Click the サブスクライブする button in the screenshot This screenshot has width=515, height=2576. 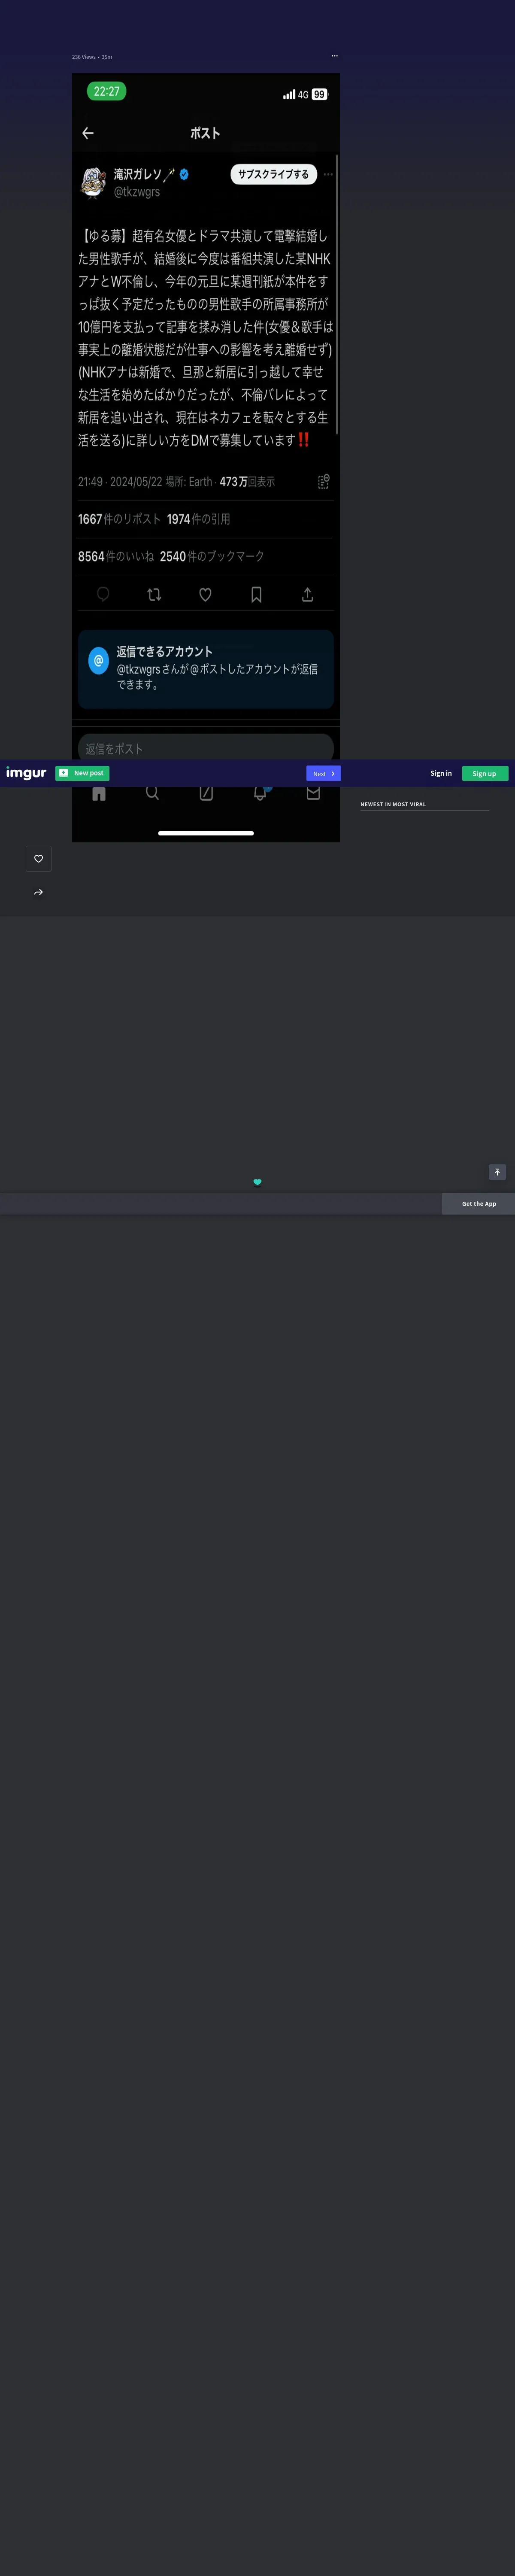[x=273, y=174]
